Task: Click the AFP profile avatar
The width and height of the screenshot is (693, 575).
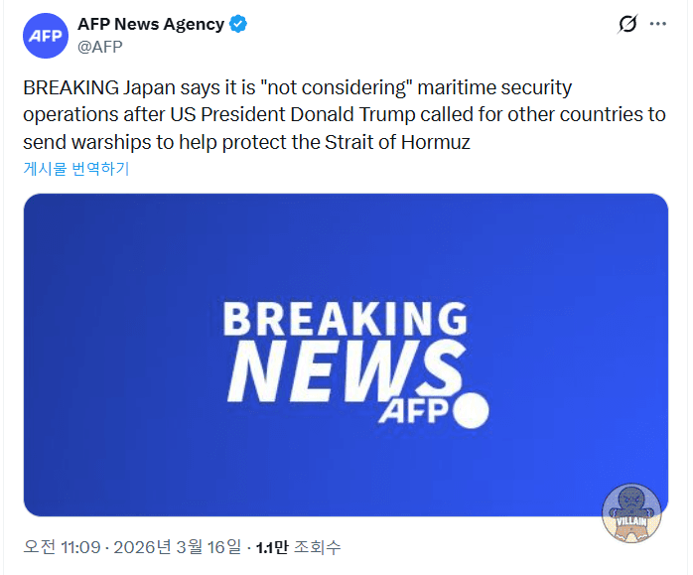Action: click(x=46, y=36)
